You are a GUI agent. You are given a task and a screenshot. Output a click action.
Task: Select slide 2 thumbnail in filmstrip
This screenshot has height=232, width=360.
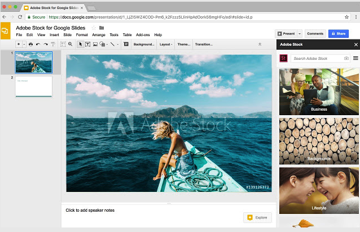tap(33, 87)
